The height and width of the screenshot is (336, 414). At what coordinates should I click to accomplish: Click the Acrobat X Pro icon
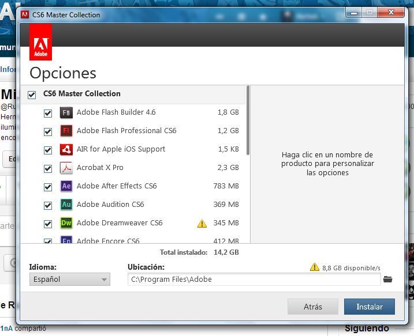[66, 168]
